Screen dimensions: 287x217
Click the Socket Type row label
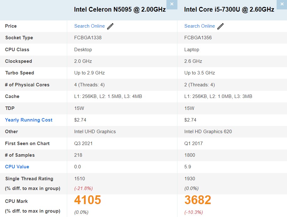(x=19, y=38)
